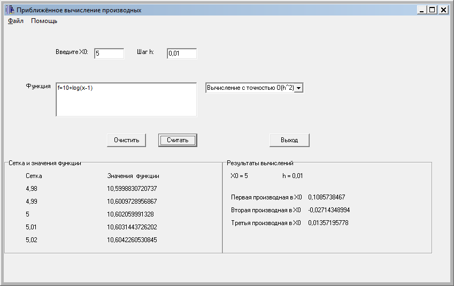Maximize the window
This screenshot has width=454, height=286.
click(x=432, y=10)
